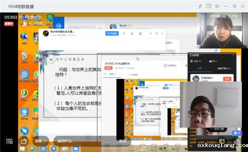Click the 观看 46 viewer count

pos(196,61)
